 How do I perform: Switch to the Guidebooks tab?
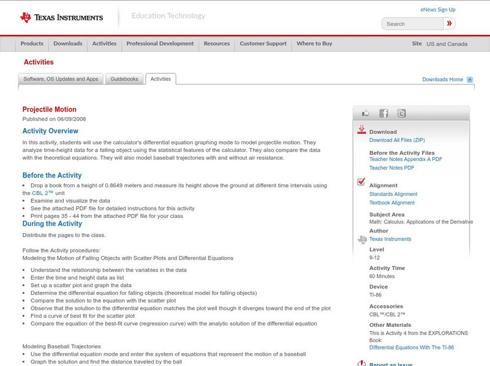click(124, 79)
